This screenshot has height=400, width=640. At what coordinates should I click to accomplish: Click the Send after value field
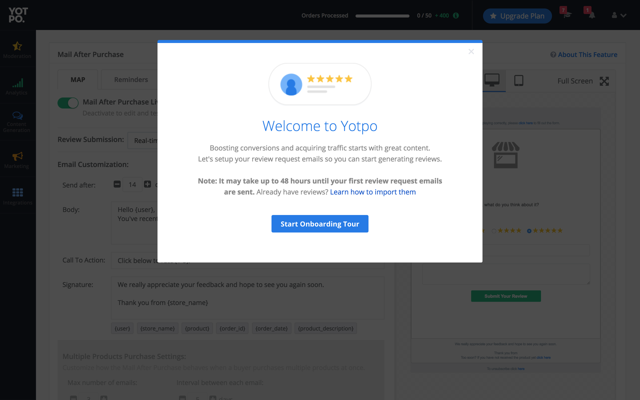pos(132,184)
